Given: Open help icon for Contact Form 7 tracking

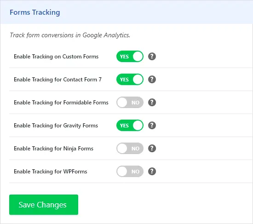Looking at the screenshot, I should pyautogui.click(x=152, y=80).
